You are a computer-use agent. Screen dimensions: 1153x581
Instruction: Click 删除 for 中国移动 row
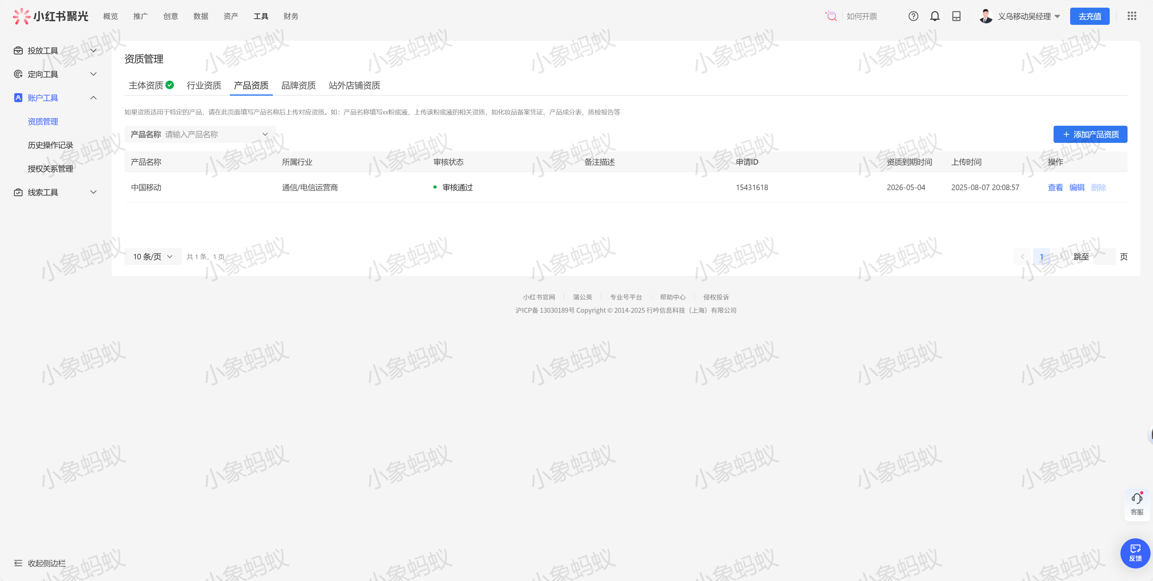[1098, 187]
